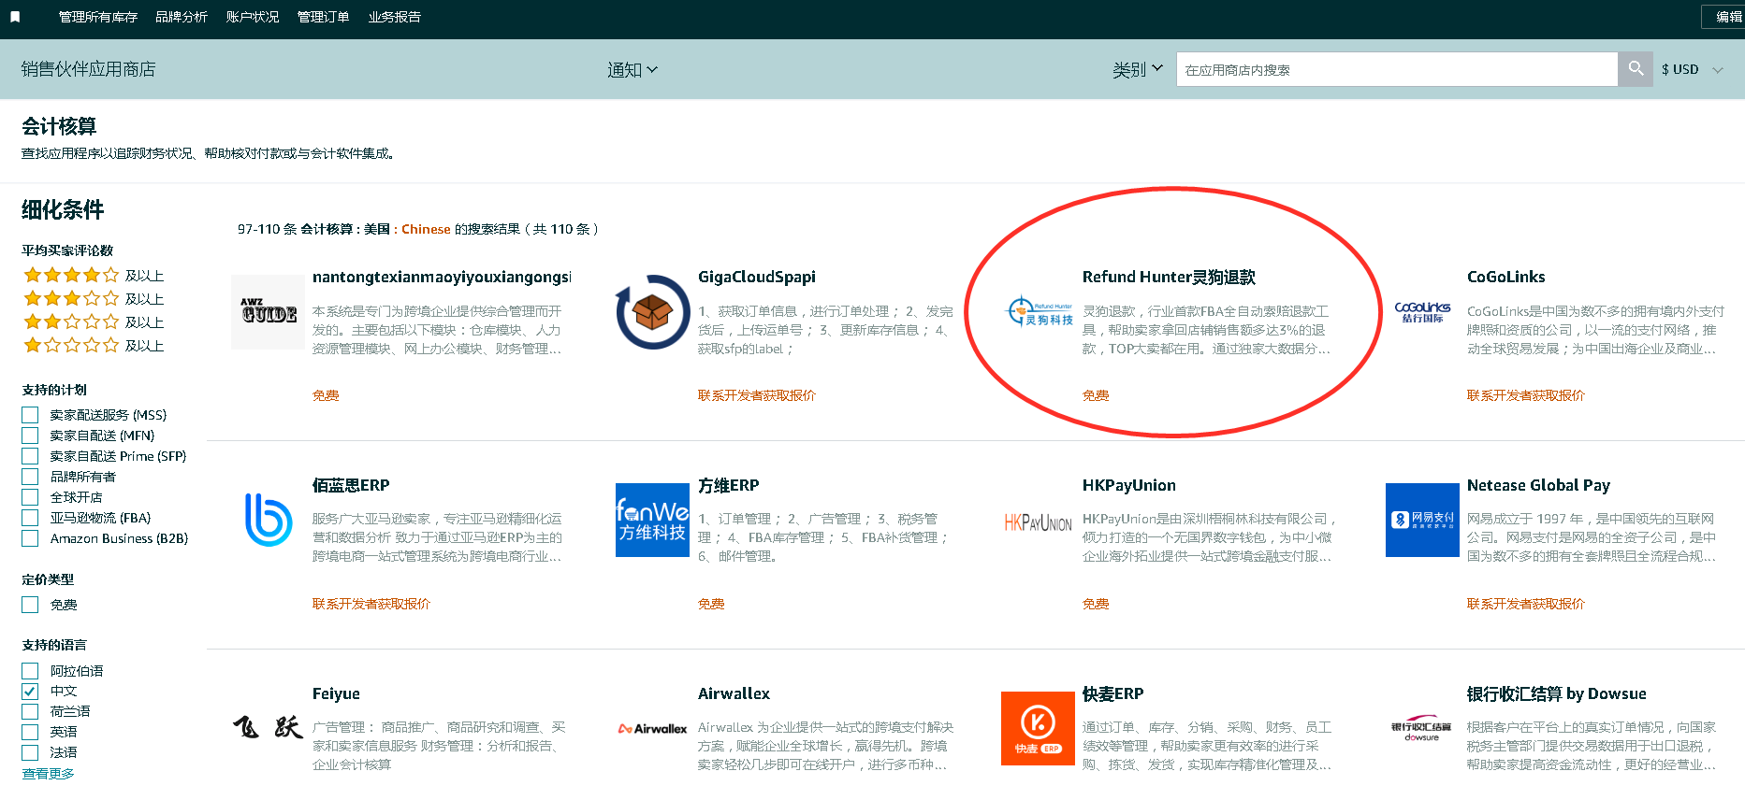
Task: Open the Netease 网易支付 logo
Action: point(1422,520)
